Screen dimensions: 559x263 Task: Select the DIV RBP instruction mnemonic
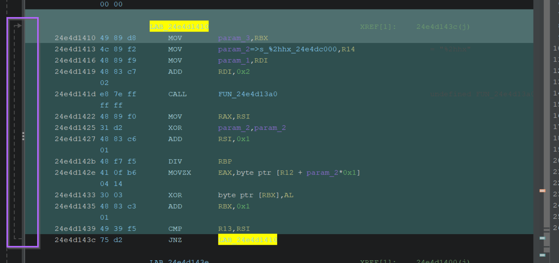tap(174, 161)
